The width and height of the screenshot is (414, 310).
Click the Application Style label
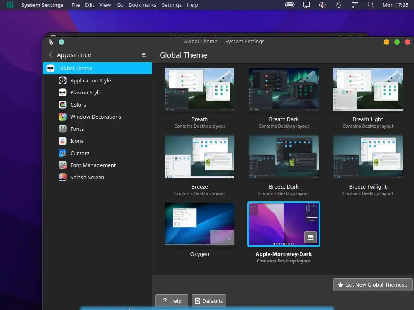[91, 80]
